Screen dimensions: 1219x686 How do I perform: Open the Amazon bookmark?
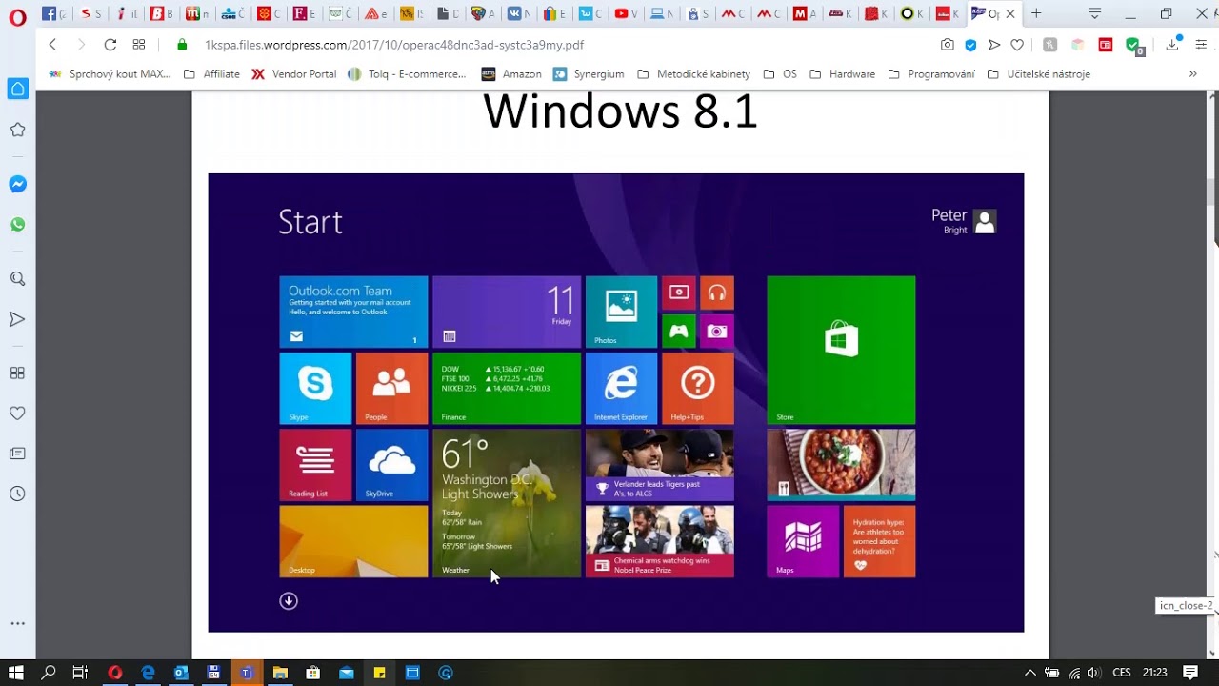(x=511, y=73)
